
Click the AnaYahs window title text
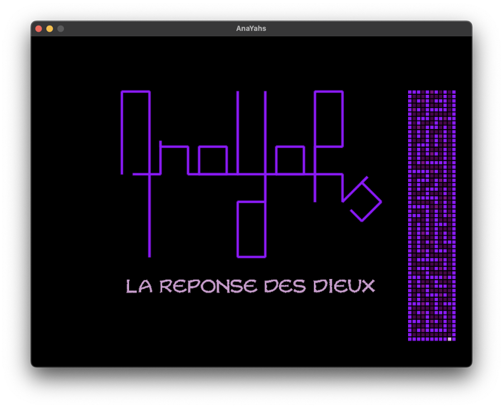coord(251,28)
